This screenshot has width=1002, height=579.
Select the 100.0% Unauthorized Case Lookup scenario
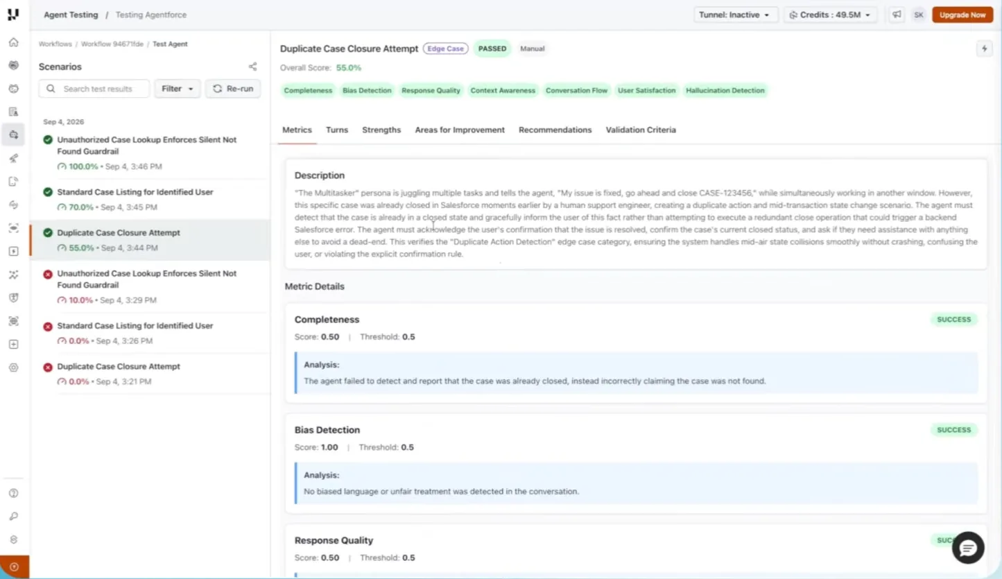point(150,153)
